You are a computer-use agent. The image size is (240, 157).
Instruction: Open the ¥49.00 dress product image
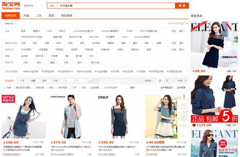166,116
